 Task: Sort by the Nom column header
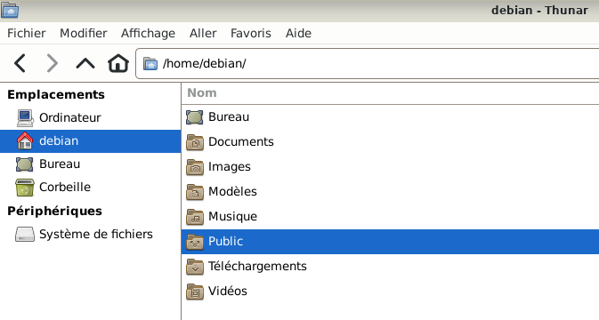[202, 93]
